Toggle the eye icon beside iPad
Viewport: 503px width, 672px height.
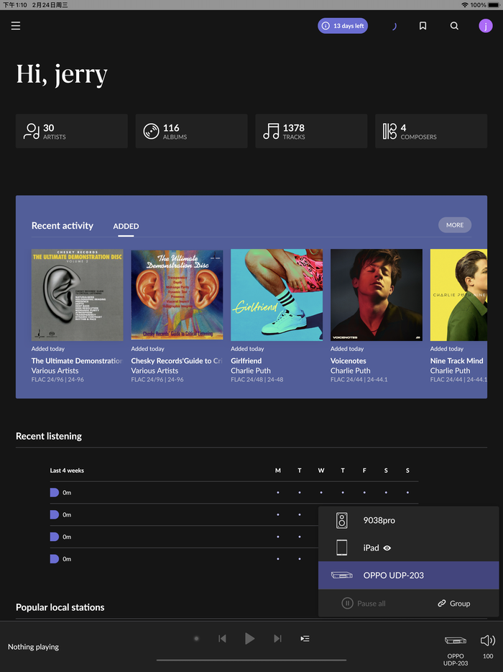(x=387, y=548)
